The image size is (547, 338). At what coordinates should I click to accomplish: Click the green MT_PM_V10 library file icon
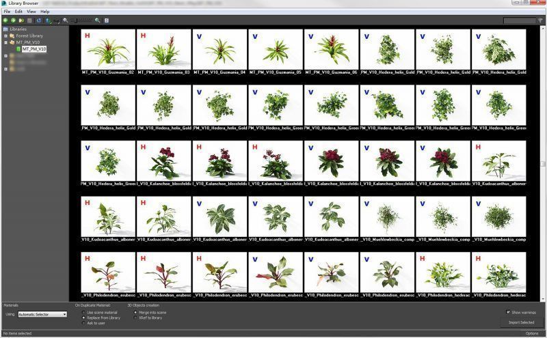(18, 49)
